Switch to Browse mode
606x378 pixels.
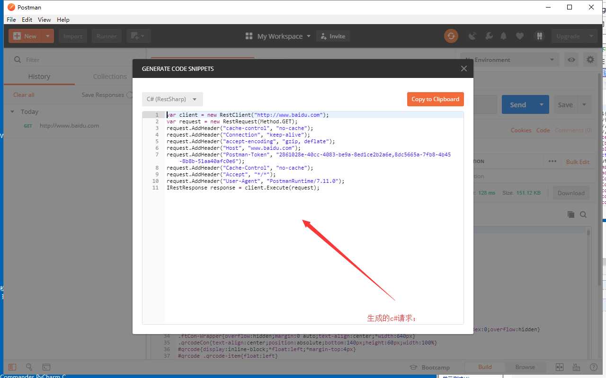tap(525, 367)
